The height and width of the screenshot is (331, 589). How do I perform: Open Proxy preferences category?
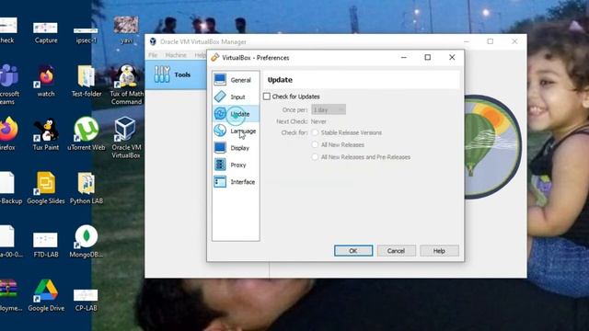pos(236,165)
